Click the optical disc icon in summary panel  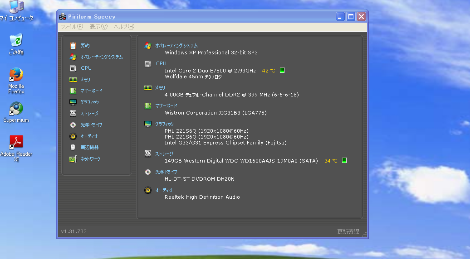click(148, 172)
